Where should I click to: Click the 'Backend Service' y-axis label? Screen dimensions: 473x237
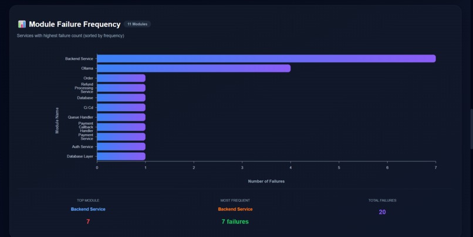tap(79, 59)
